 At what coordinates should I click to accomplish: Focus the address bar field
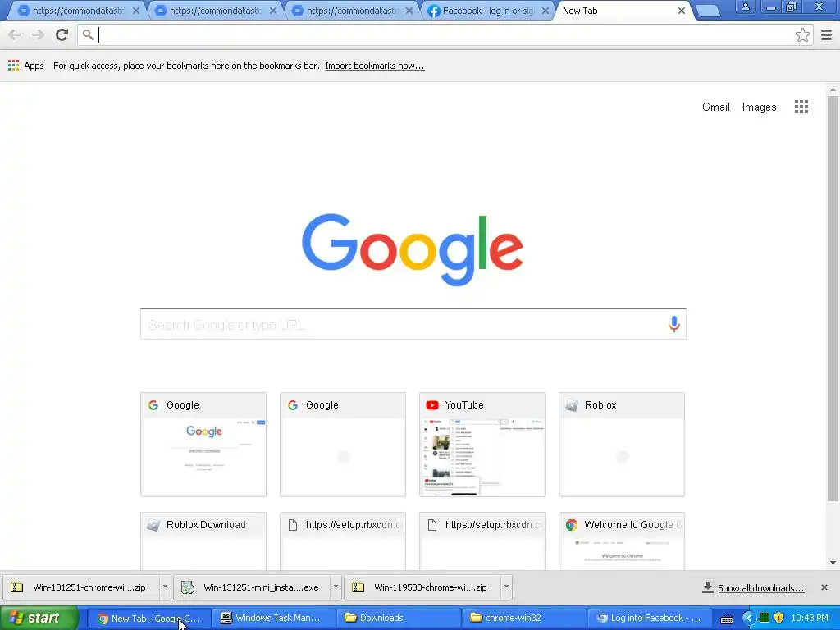click(445, 34)
